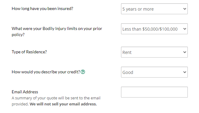Select the 'Rent' value text
Image resolution: width=199 pixels, height=113 pixels.
click(127, 52)
